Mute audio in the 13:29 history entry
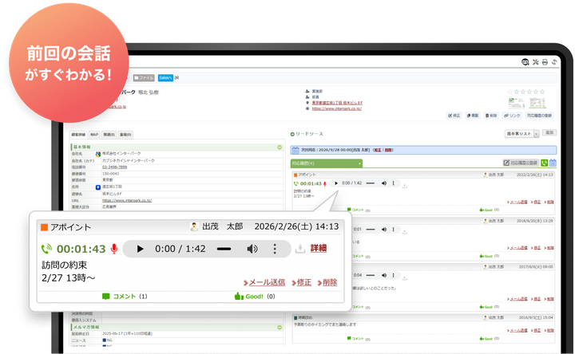Screen dimensions: 575x354 [x=384, y=230]
